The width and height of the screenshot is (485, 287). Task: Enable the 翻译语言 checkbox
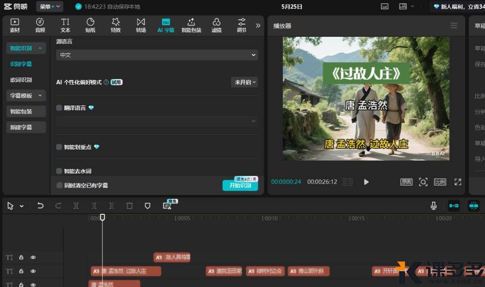pyautogui.click(x=59, y=108)
